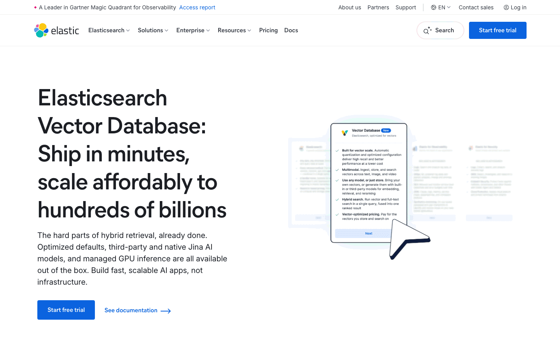Viewport: 560px width, 350px height.
Task: Expand the Enterprise menu
Action: coord(193,30)
